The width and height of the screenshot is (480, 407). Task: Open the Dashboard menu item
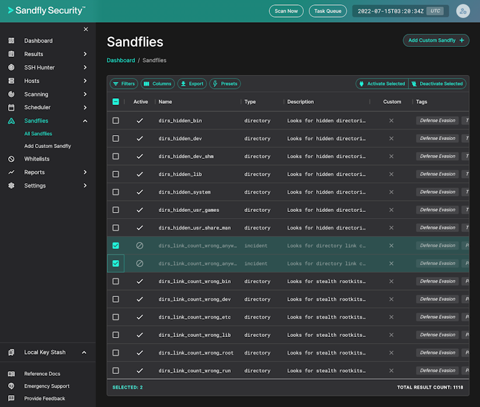[38, 41]
